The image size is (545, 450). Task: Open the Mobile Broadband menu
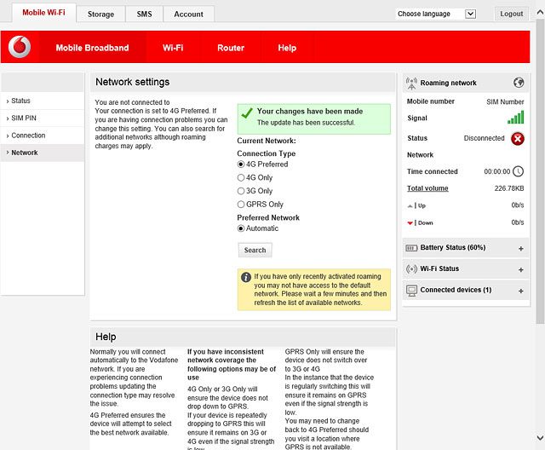[x=93, y=48]
